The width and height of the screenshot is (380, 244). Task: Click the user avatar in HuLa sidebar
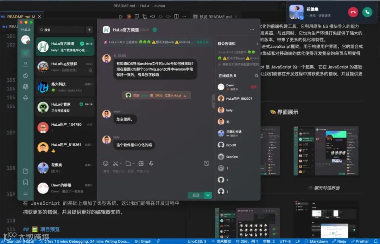25,40
